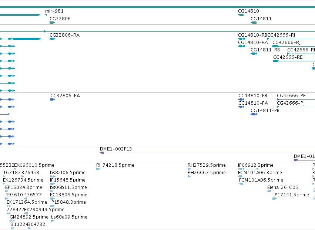Image resolution: width=315 pixels, height=230 pixels.
Task: Select EST RH74218.5prime
Action: click(115, 165)
